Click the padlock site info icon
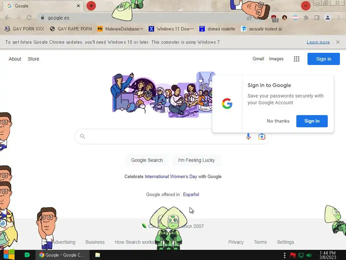The height and width of the screenshot is (260, 346). [43, 18]
